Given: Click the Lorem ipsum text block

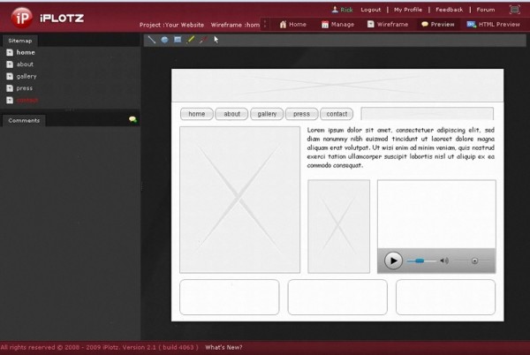Looking at the screenshot, I should tap(400, 147).
